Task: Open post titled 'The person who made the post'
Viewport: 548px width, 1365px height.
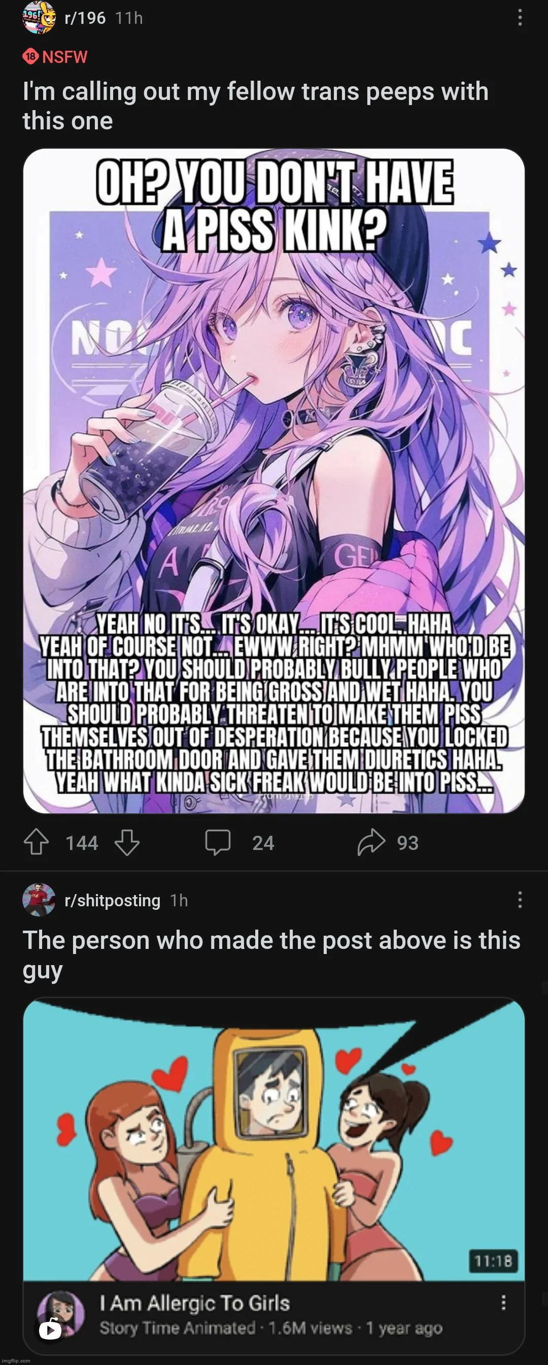Action: (271, 955)
